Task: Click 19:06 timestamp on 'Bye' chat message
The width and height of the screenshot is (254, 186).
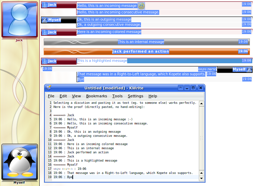Action: [x=247, y=79]
